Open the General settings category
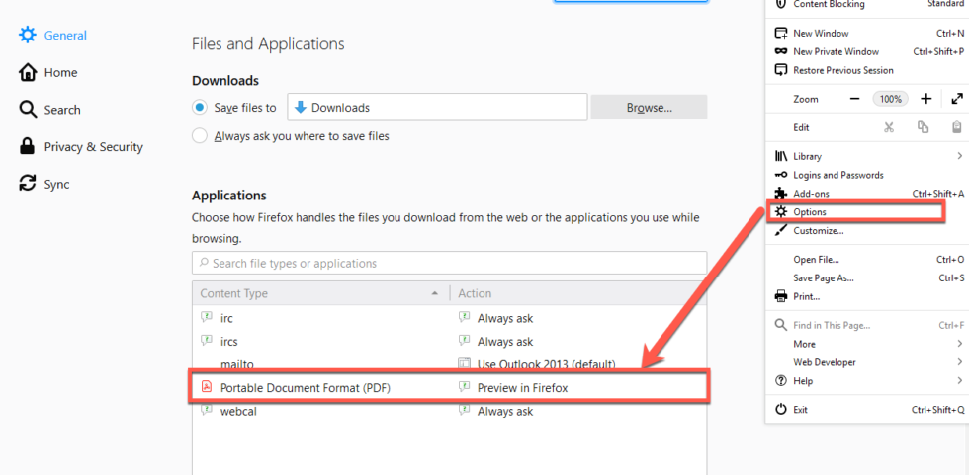 (x=52, y=36)
